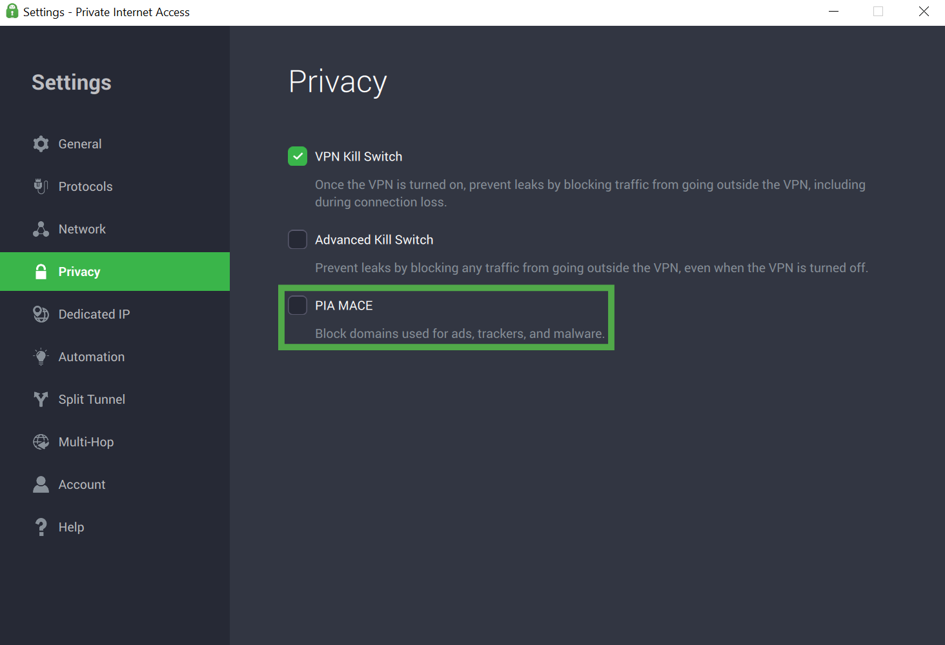The height and width of the screenshot is (645, 945).
Task: Click the Split Tunnel fork icon
Action: click(x=41, y=399)
